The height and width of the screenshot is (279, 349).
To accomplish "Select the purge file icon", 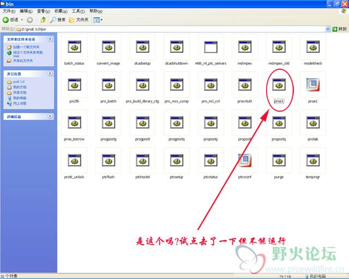I will point(279,160).
